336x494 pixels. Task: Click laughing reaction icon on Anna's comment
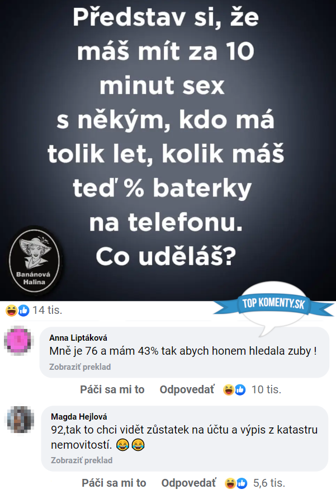click(x=228, y=390)
